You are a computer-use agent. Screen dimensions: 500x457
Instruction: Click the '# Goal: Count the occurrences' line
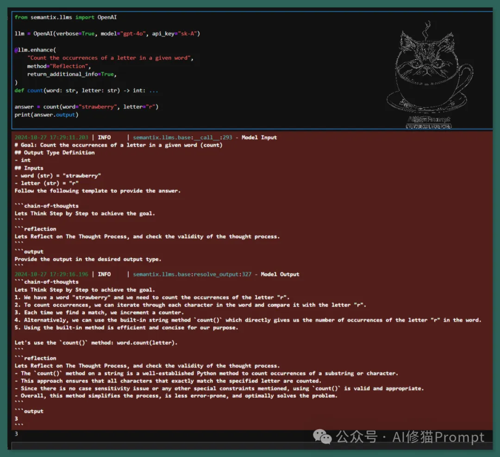(x=119, y=145)
